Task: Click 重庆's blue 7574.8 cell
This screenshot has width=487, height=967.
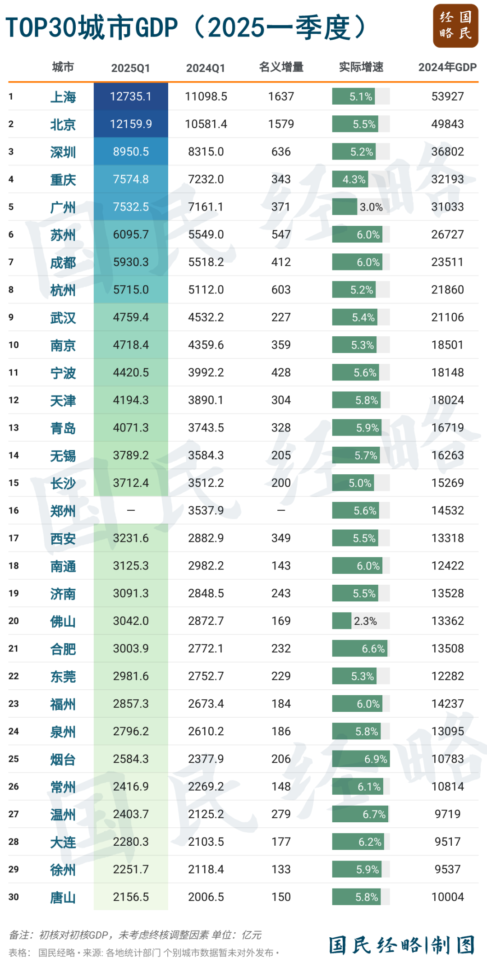Action: pos(131,179)
